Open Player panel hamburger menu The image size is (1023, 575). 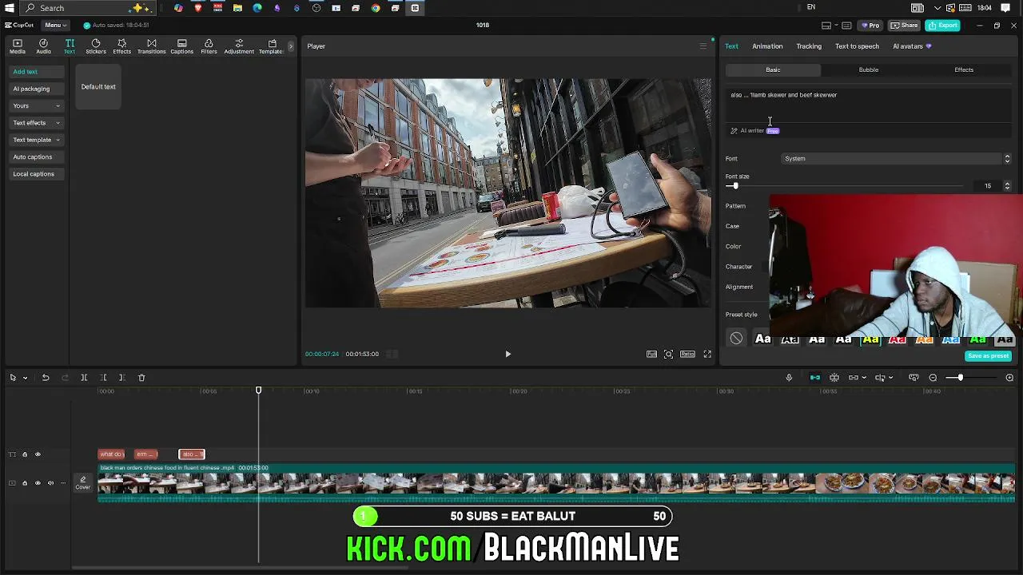703,46
